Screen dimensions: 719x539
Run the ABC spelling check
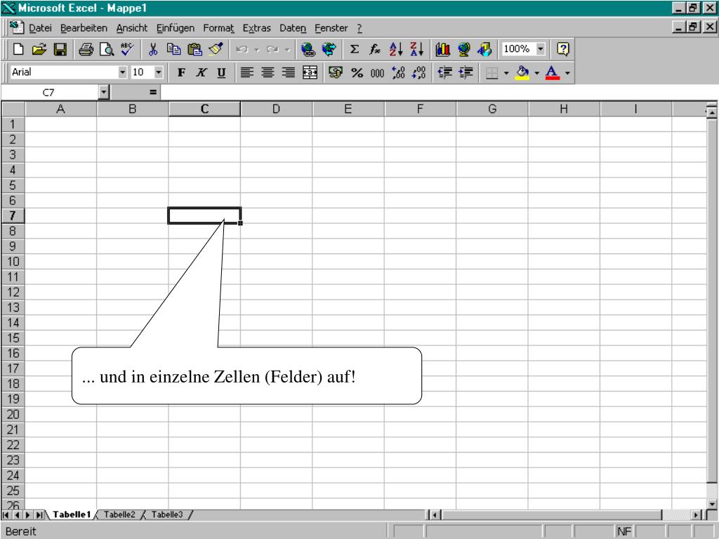127,49
